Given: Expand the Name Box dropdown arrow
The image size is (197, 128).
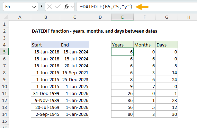Looking at the screenshot, I should click(x=34, y=7).
